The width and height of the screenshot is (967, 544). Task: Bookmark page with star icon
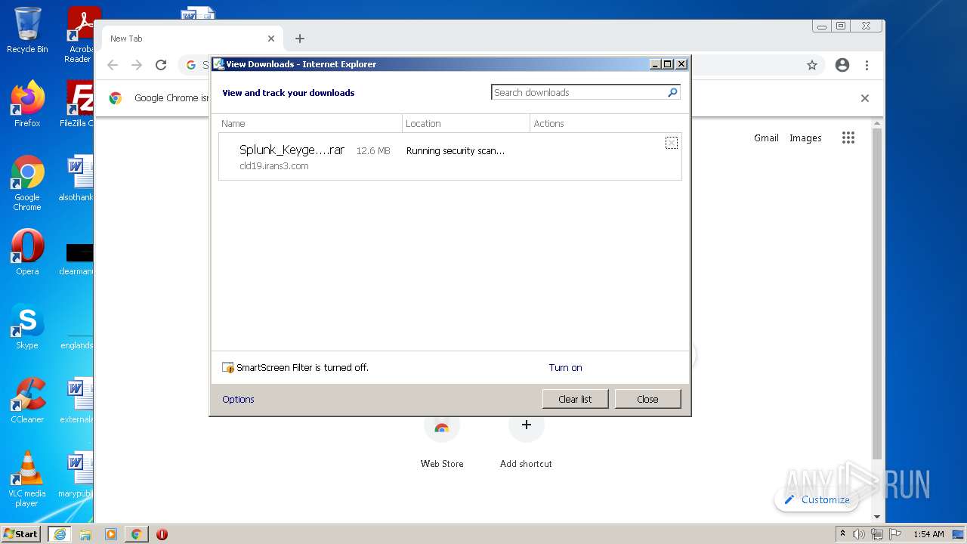[x=812, y=65]
